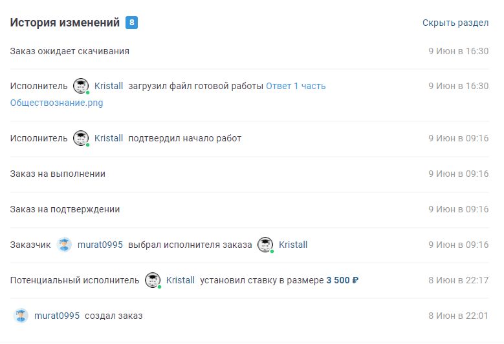Open the "Ответ 1 часть" file link
Viewport: 504px width, 344px height.
click(x=296, y=86)
